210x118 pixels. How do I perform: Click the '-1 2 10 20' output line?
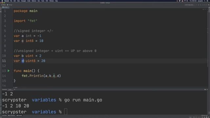coord(15,106)
